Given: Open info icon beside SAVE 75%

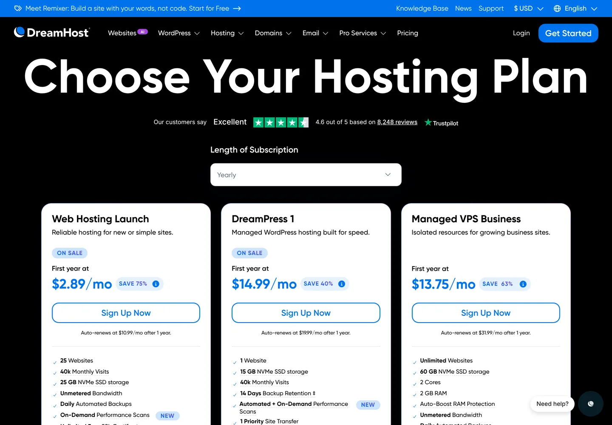Looking at the screenshot, I should click(156, 284).
